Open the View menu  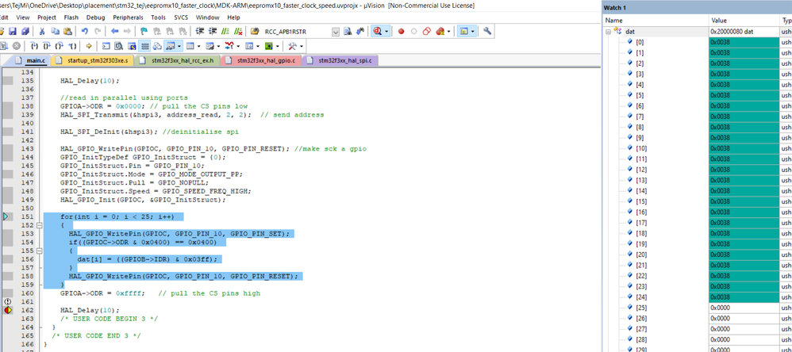pyautogui.click(x=23, y=17)
